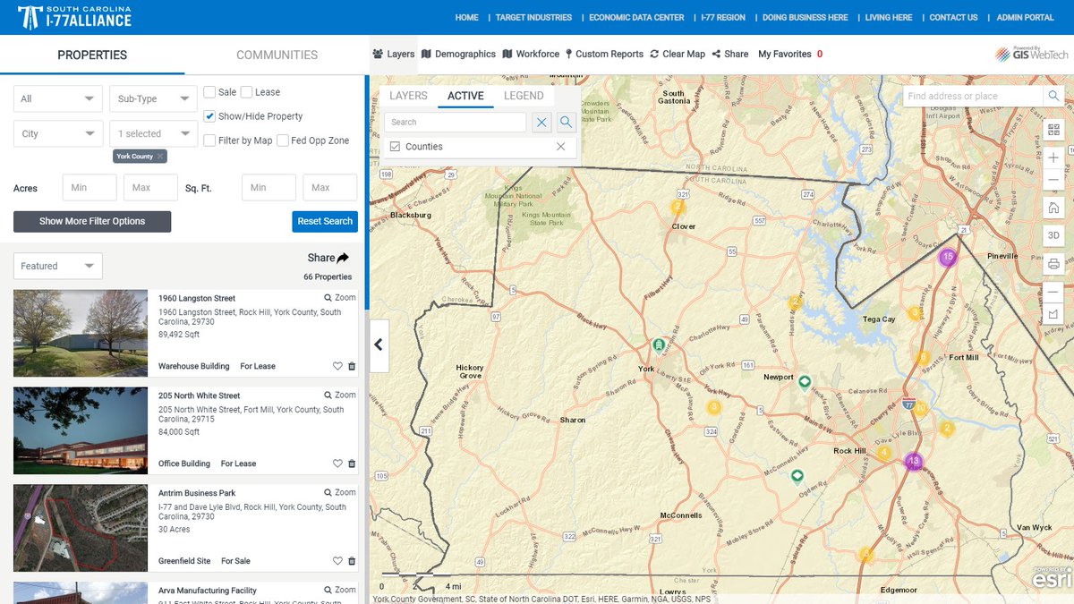Open the City dropdown
This screenshot has height=604, width=1074.
[58, 133]
